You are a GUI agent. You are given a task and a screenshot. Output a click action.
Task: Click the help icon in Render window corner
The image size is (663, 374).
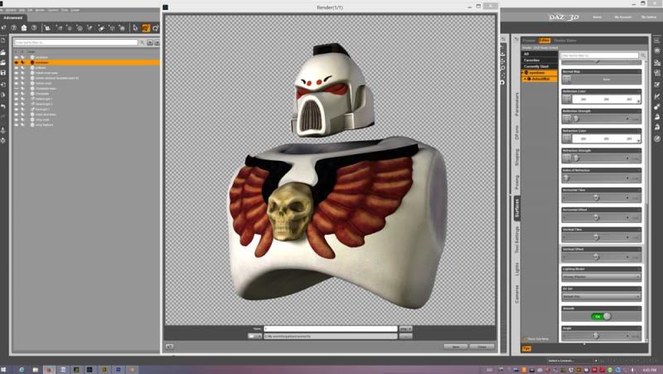point(169,347)
